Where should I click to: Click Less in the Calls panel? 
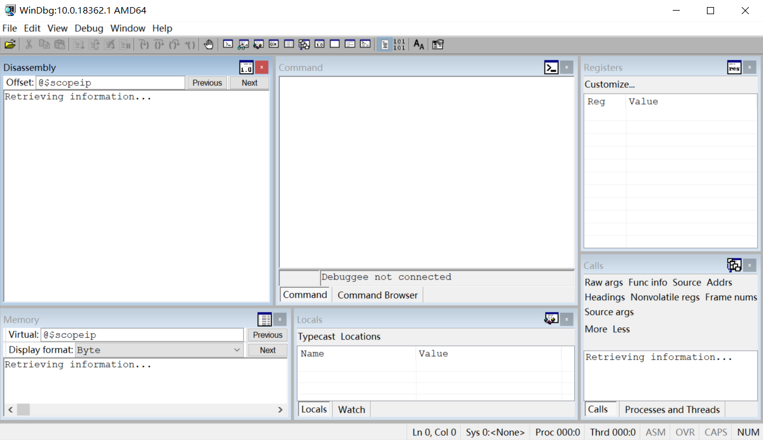pyautogui.click(x=621, y=329)
